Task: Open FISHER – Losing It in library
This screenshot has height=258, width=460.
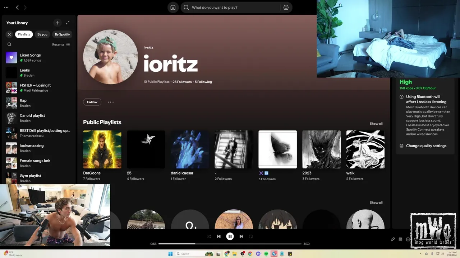Action: click(38, 88)
